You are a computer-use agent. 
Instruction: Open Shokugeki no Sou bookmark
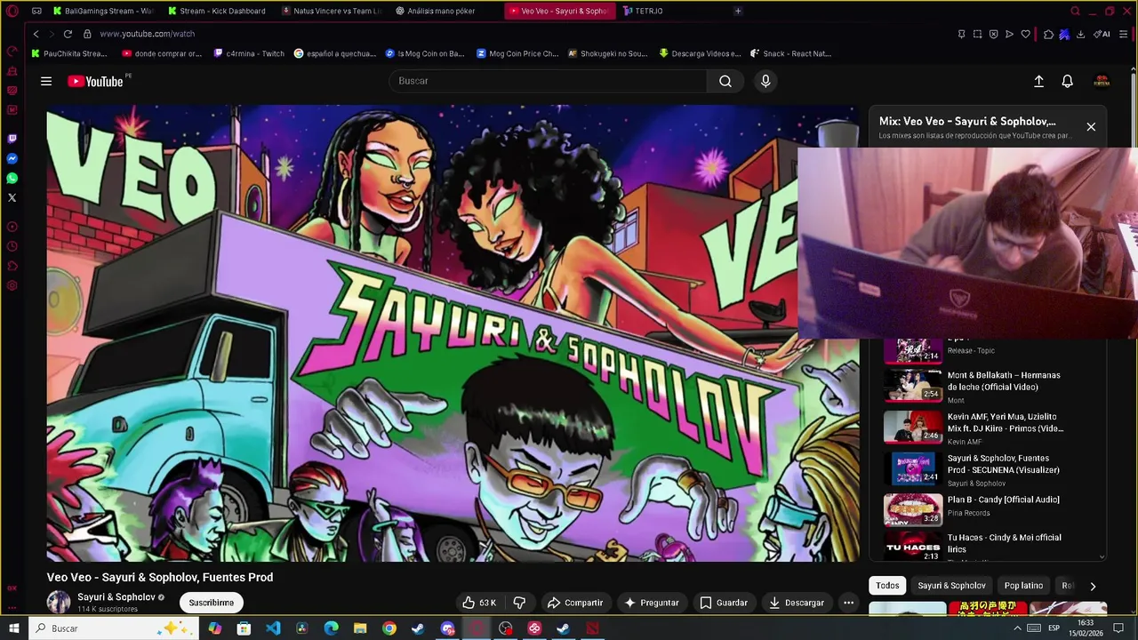608,53
